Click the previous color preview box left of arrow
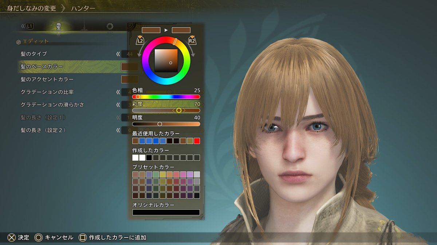Image resolution: width=437 pixels, height=245 pixels. 151,30
